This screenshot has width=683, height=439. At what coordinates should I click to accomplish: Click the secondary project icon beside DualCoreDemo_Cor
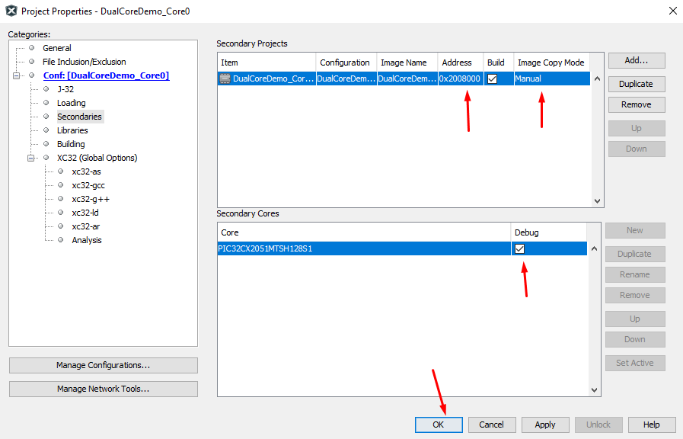(x=225, y=78)
